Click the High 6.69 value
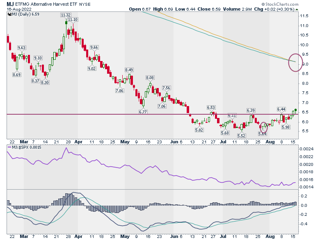320x240 pixels. 163,9
